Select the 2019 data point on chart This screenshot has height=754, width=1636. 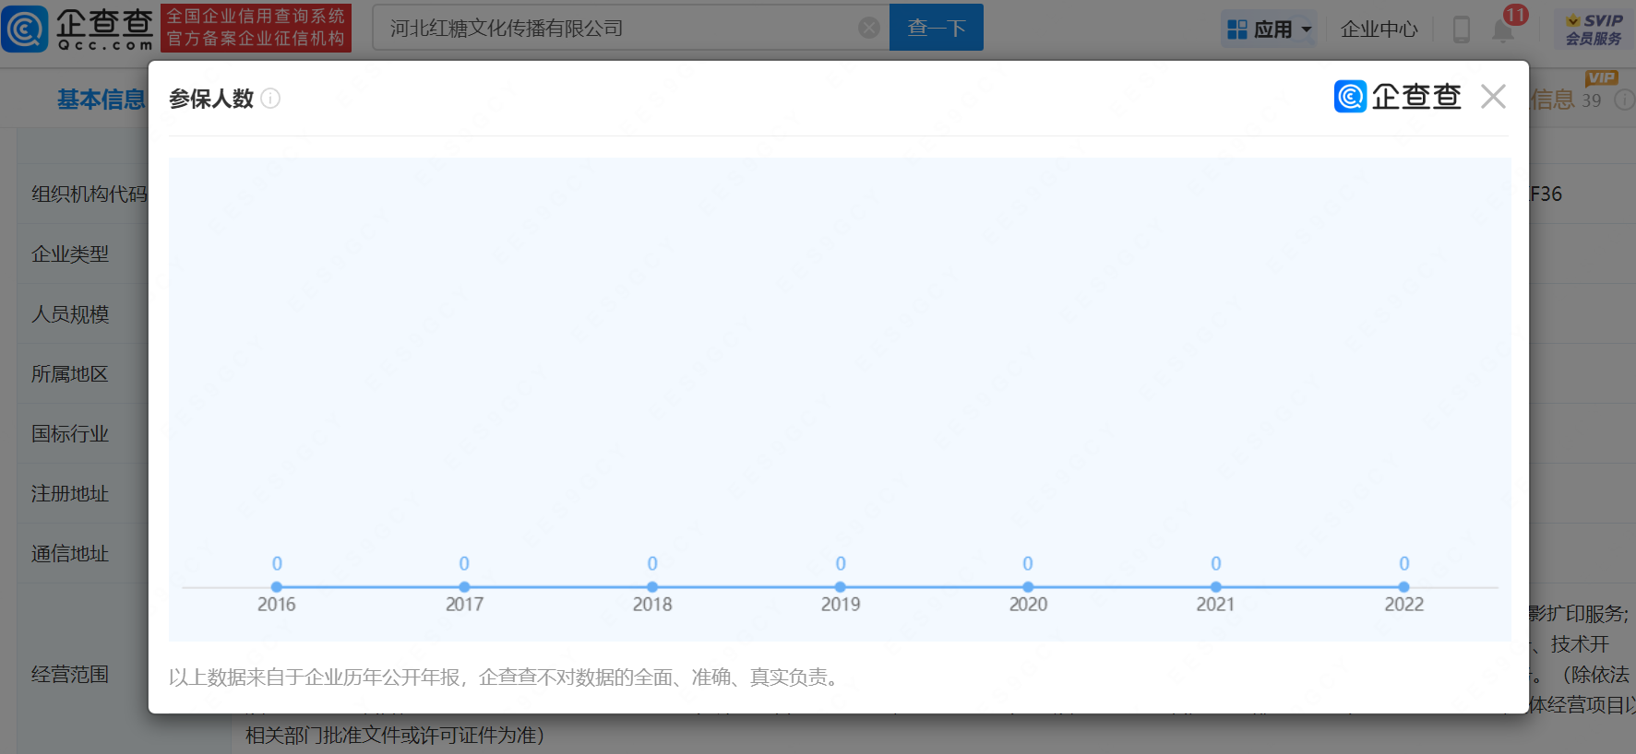pos(841,587)
